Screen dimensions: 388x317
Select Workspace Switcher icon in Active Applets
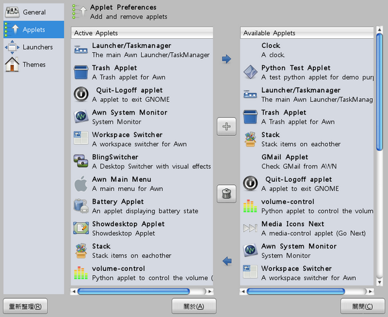(81, 138)
